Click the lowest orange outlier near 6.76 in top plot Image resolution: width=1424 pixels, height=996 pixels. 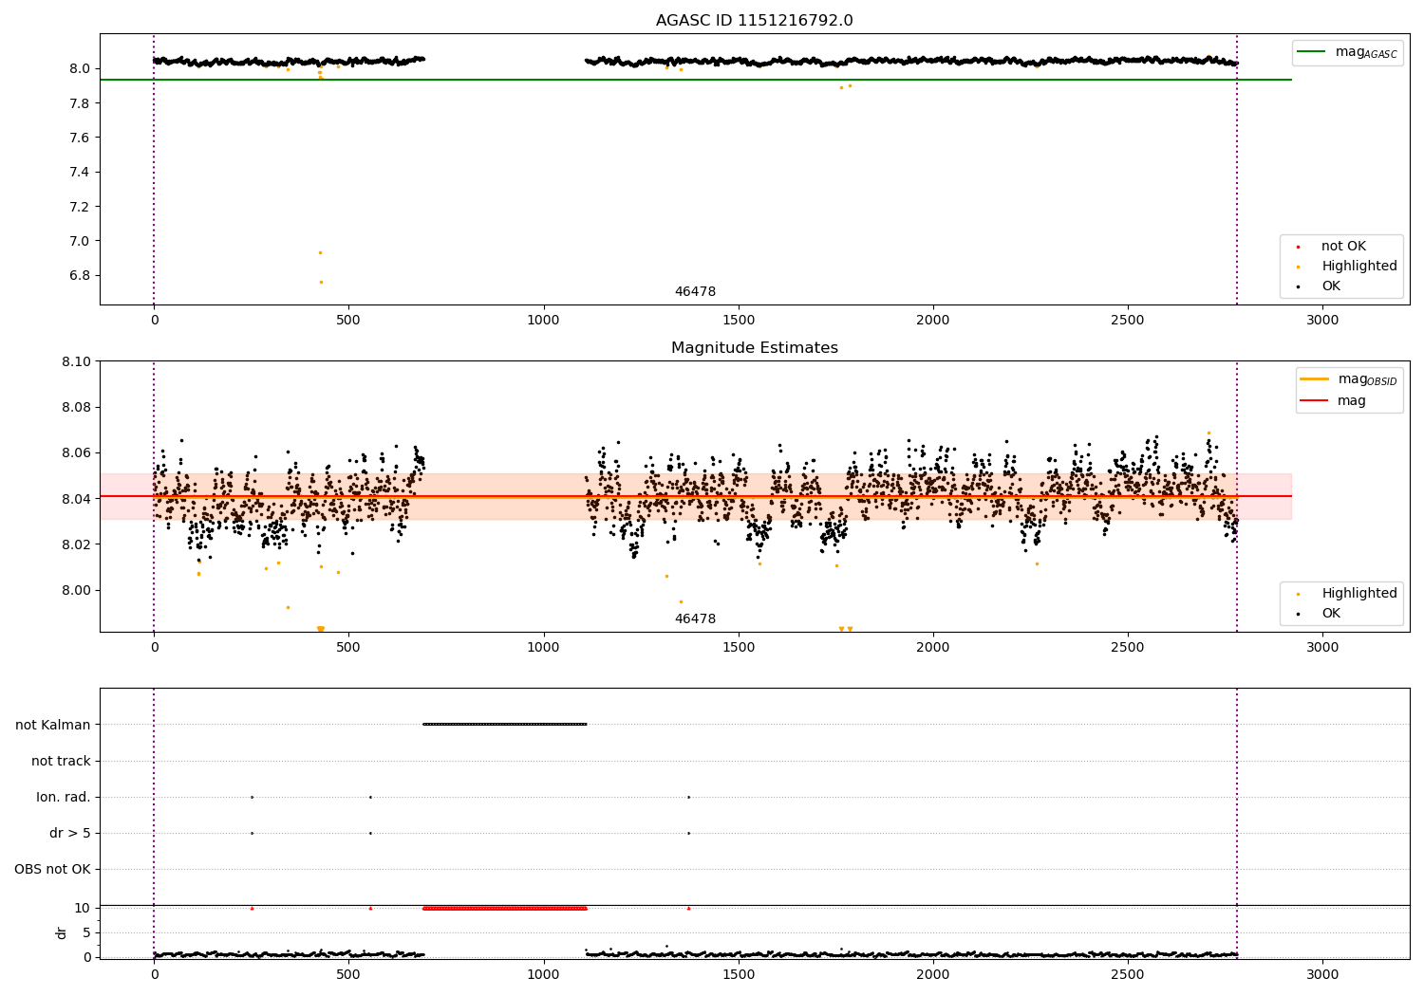[x=321, y=282]
